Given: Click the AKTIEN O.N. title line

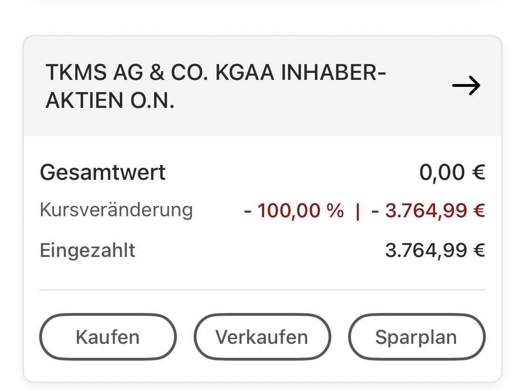Looking at the screenshot, I should point(110,101).
